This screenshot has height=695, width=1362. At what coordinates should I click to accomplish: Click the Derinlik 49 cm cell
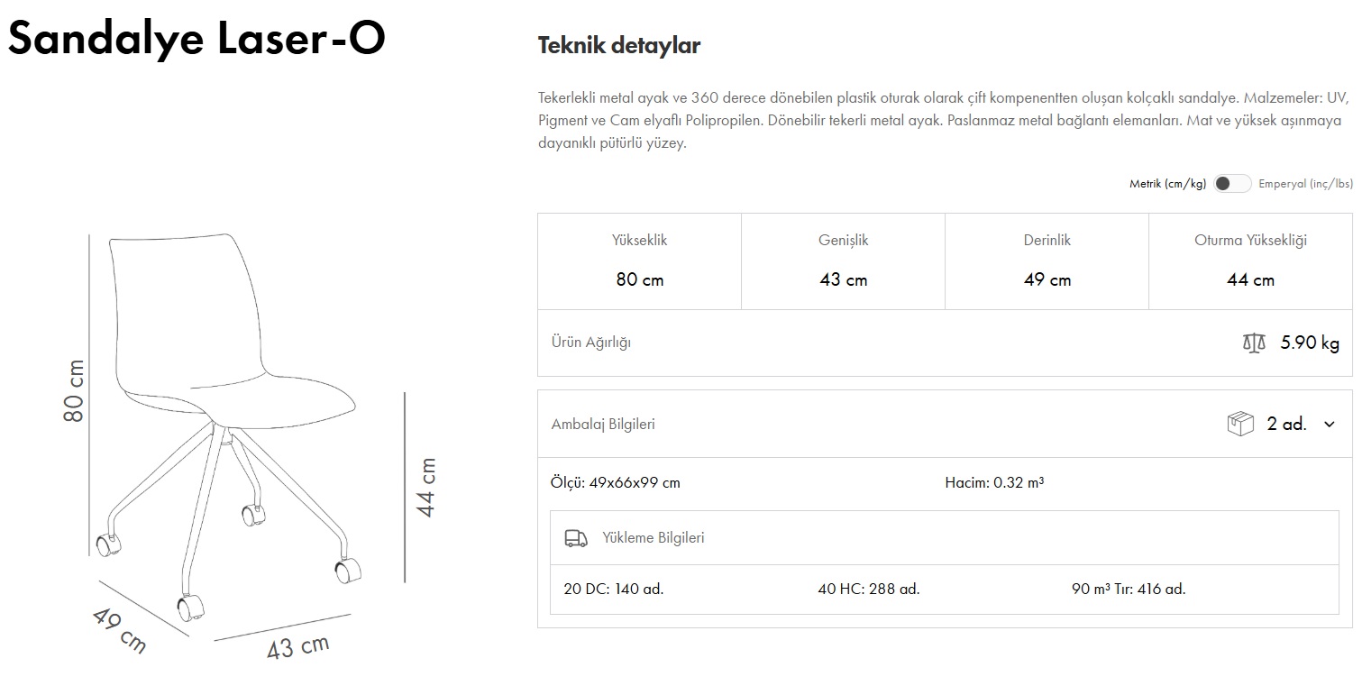tap(1047, 261)
